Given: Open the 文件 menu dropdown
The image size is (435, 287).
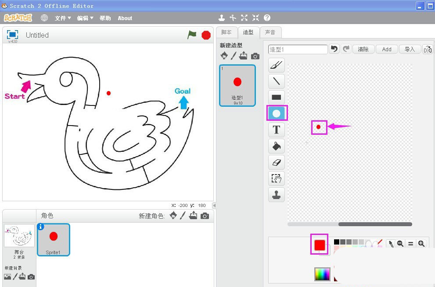Looking at the screenshot, I should pos(63,18).
